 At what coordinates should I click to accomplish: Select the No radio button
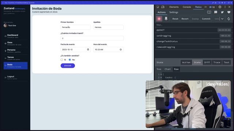pos(70,60)
